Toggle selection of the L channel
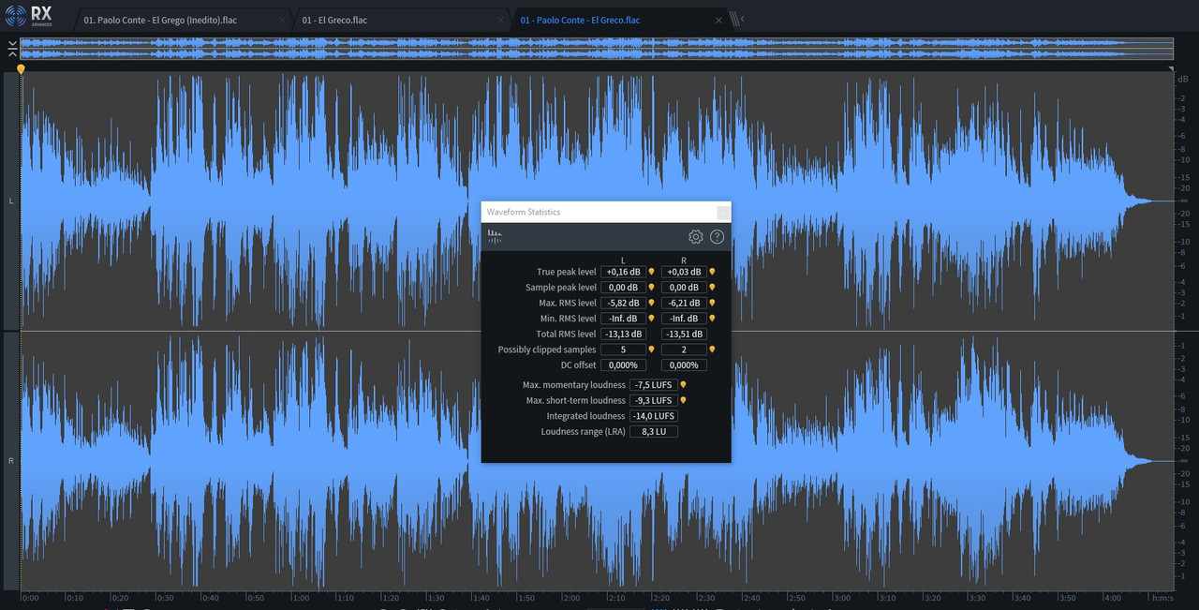This screenshot has height=610, width=1199. click(x=10, y=201)
